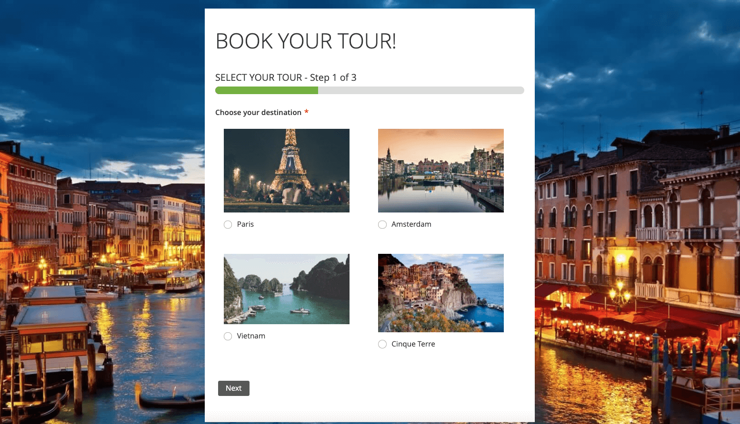Click the "Cinque Terre" text label

[413, 344]
